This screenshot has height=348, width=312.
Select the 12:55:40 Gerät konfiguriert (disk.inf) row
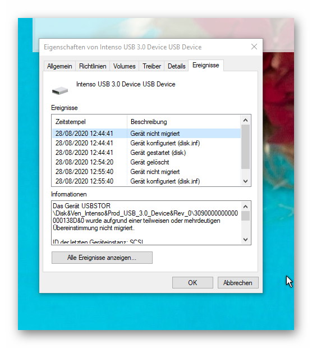(146, 181)
